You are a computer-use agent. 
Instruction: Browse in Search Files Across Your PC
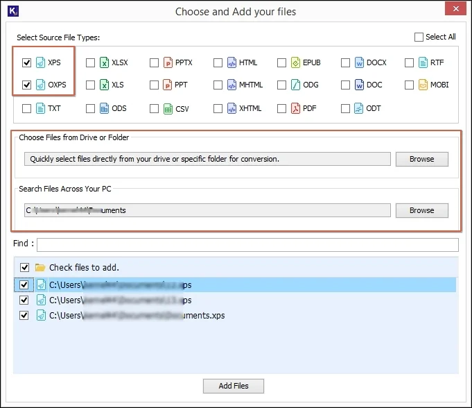tap(421, 210)
